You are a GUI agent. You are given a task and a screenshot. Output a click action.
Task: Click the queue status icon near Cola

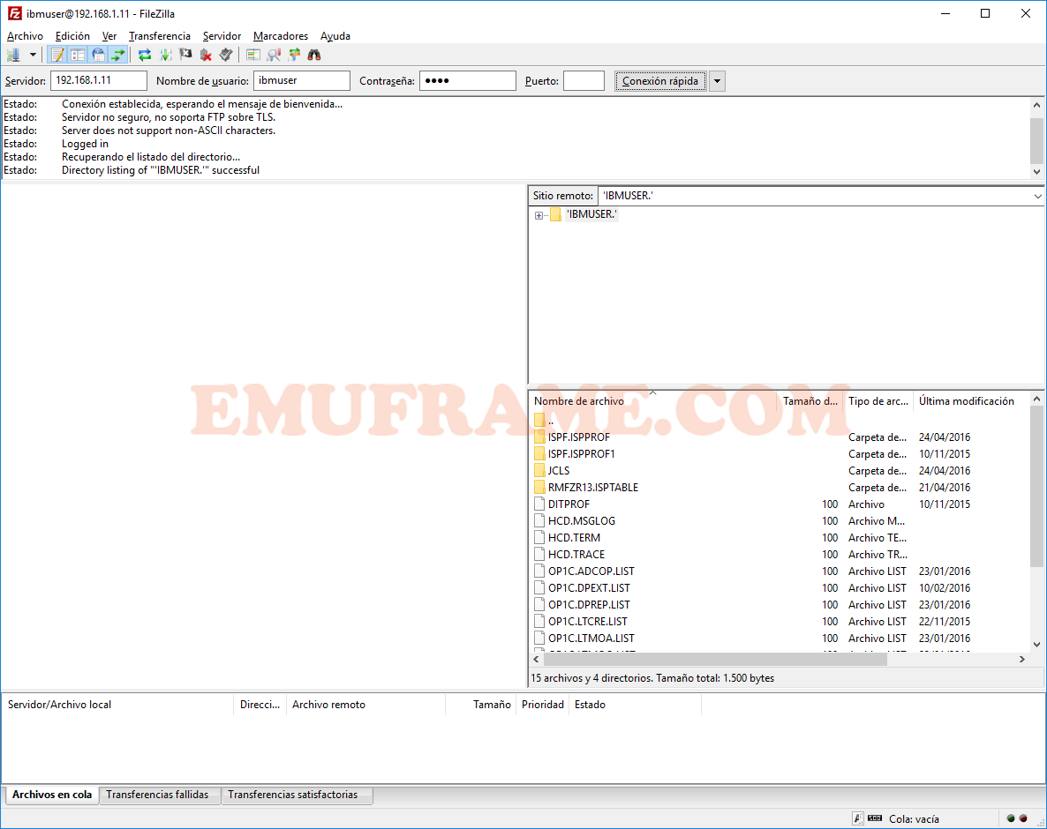coord(875,818)
